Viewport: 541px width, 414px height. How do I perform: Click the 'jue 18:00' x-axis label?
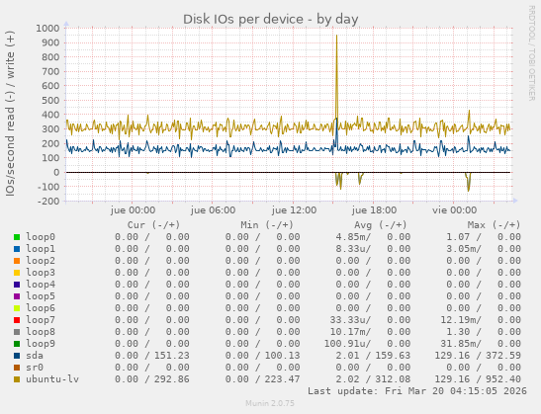point(374,210)
